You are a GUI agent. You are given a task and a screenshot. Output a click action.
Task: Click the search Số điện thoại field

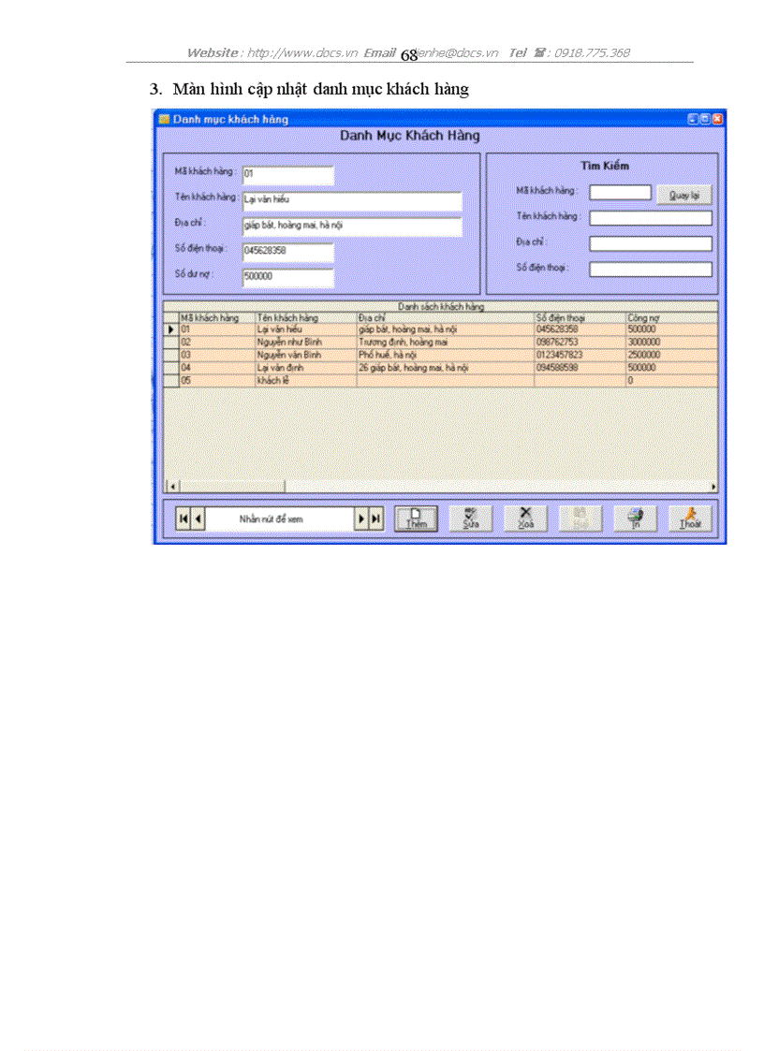(650, 270)
